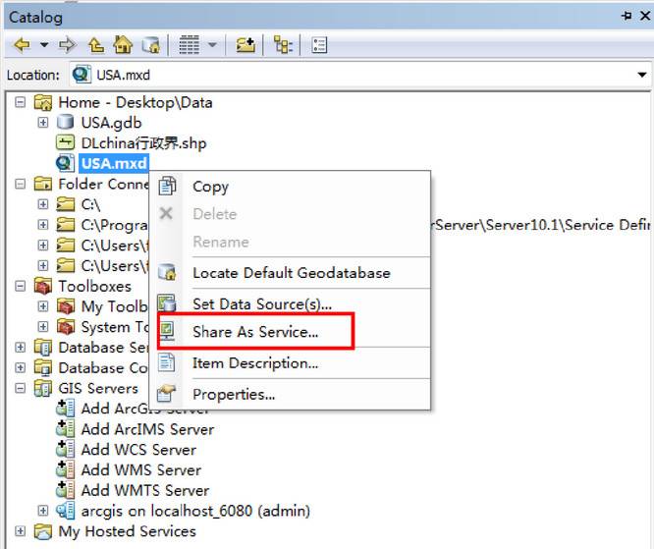Choose Copy from the context menu
Viewport: 654px width, 549px height.
tap(290, 187)
